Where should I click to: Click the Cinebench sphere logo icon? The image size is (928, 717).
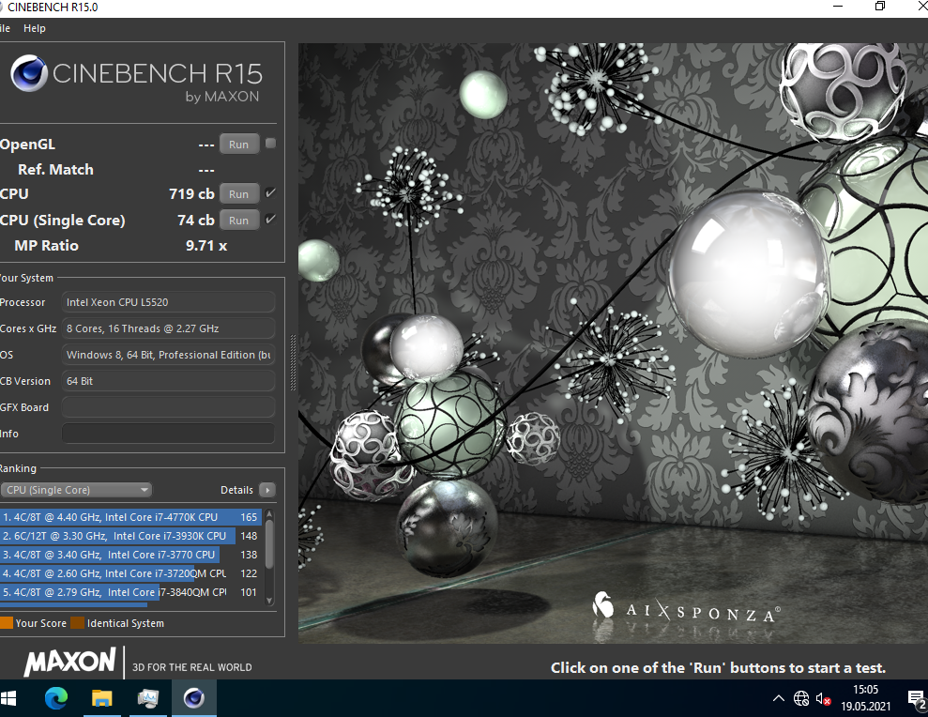(x=29, y=73)
